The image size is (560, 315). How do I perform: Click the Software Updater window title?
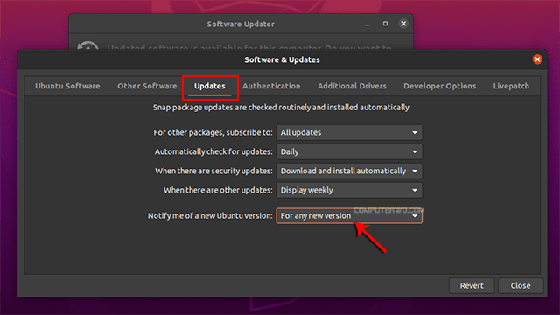(x=241, y=24)
